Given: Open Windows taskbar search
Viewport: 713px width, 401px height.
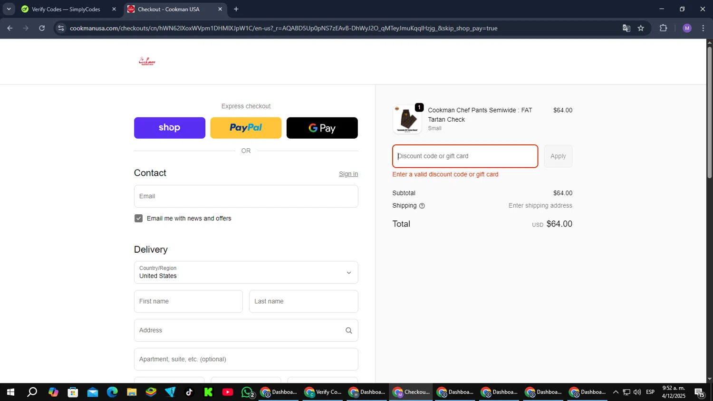Looking at the screenshot, I should click(x=32, y=392).
